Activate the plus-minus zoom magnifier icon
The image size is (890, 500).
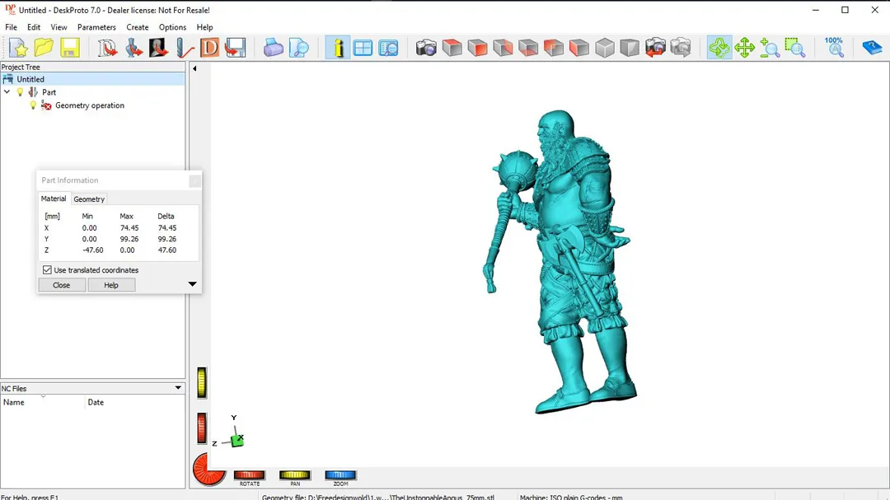click(x=770, y=48)
